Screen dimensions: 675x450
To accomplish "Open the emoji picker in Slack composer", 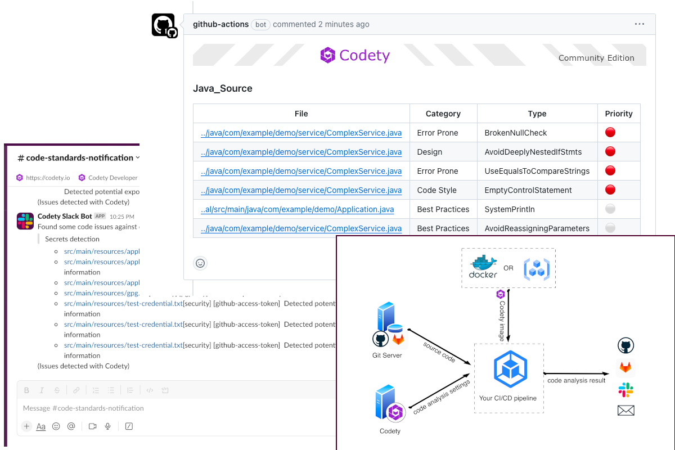I will [x=56, y=426].
